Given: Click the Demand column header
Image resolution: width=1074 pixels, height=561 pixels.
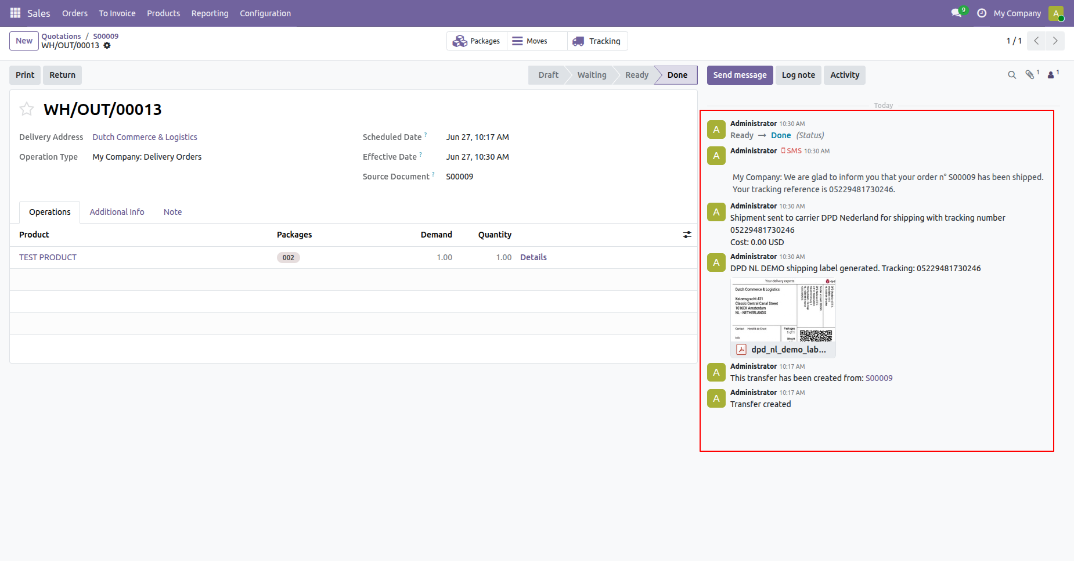Looking at the screenshot, I should (436, 235).
